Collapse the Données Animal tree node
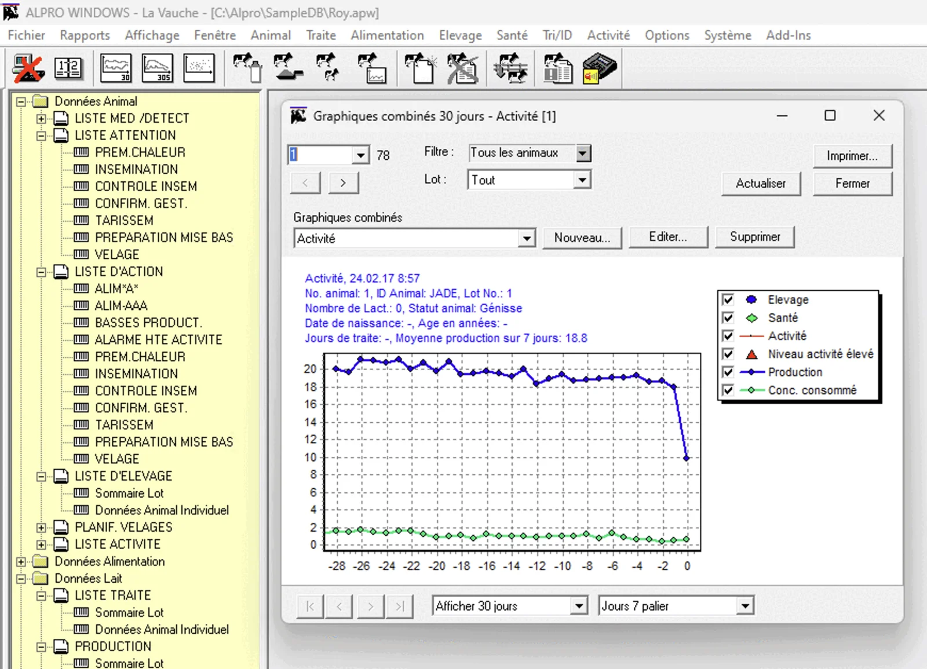 coord(21,101)
